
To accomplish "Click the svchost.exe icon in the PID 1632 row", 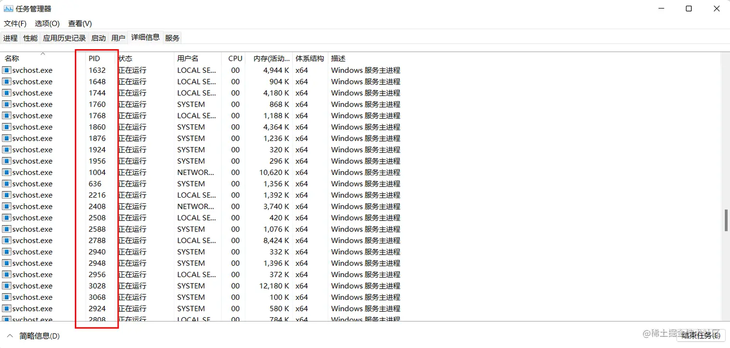I will [x=7, y=70].
